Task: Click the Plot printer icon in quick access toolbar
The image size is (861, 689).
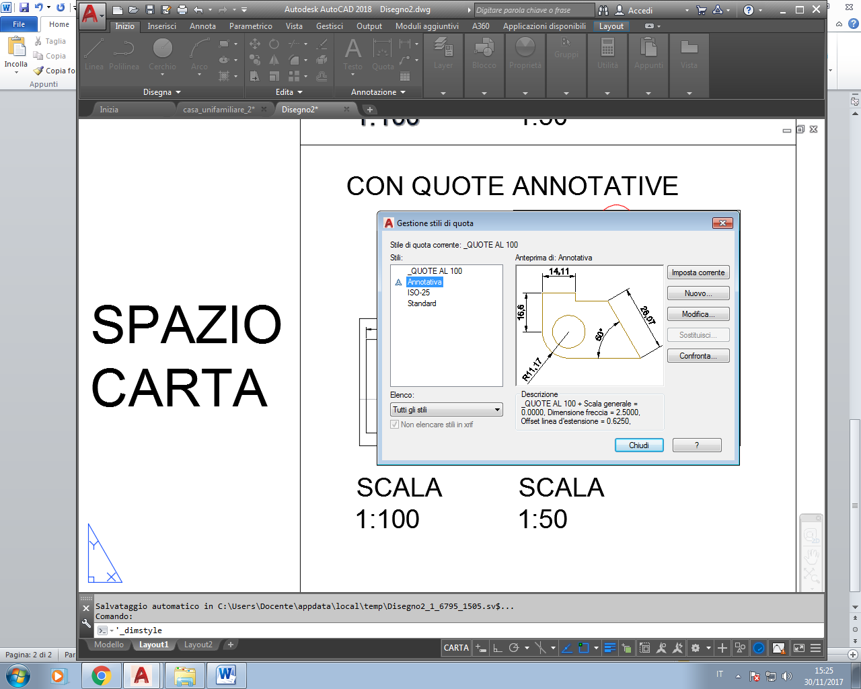Action: tap(182, 10)
